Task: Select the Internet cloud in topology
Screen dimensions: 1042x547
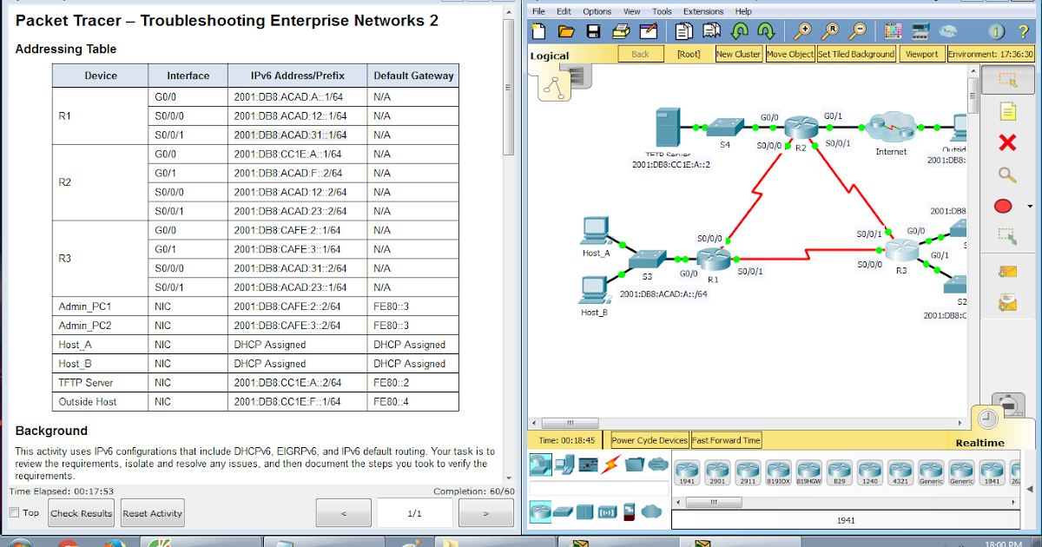Action: (x=891, y=128)
